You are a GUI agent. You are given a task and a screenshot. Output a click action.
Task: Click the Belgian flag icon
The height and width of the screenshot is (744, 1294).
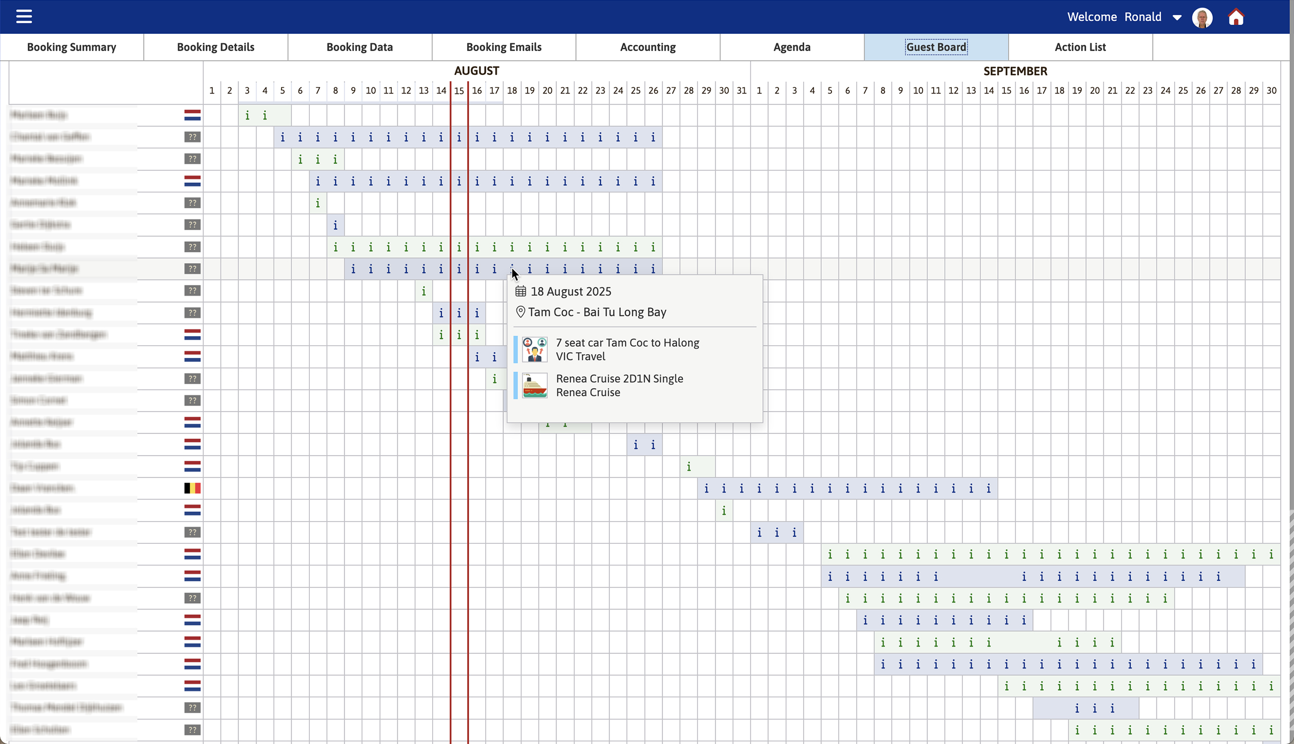192,488
